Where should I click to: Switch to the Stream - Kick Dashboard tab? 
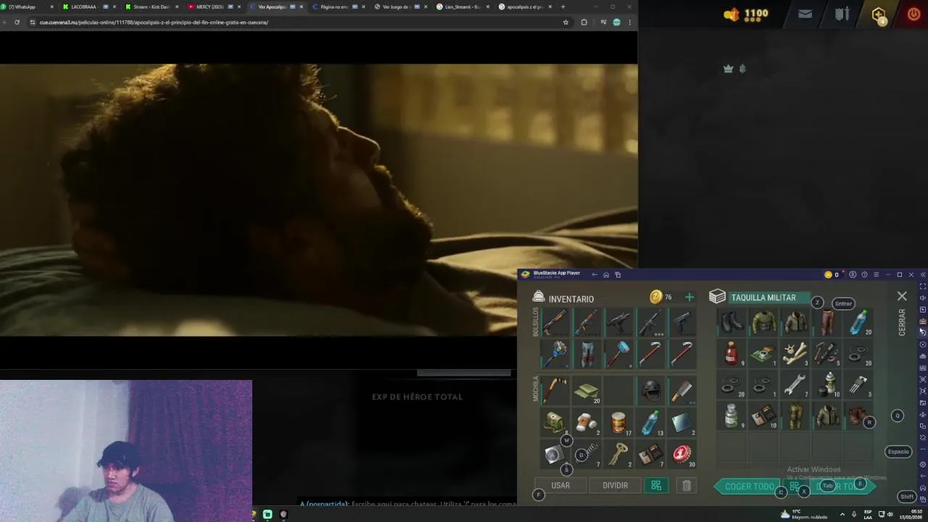click(152, 7)
